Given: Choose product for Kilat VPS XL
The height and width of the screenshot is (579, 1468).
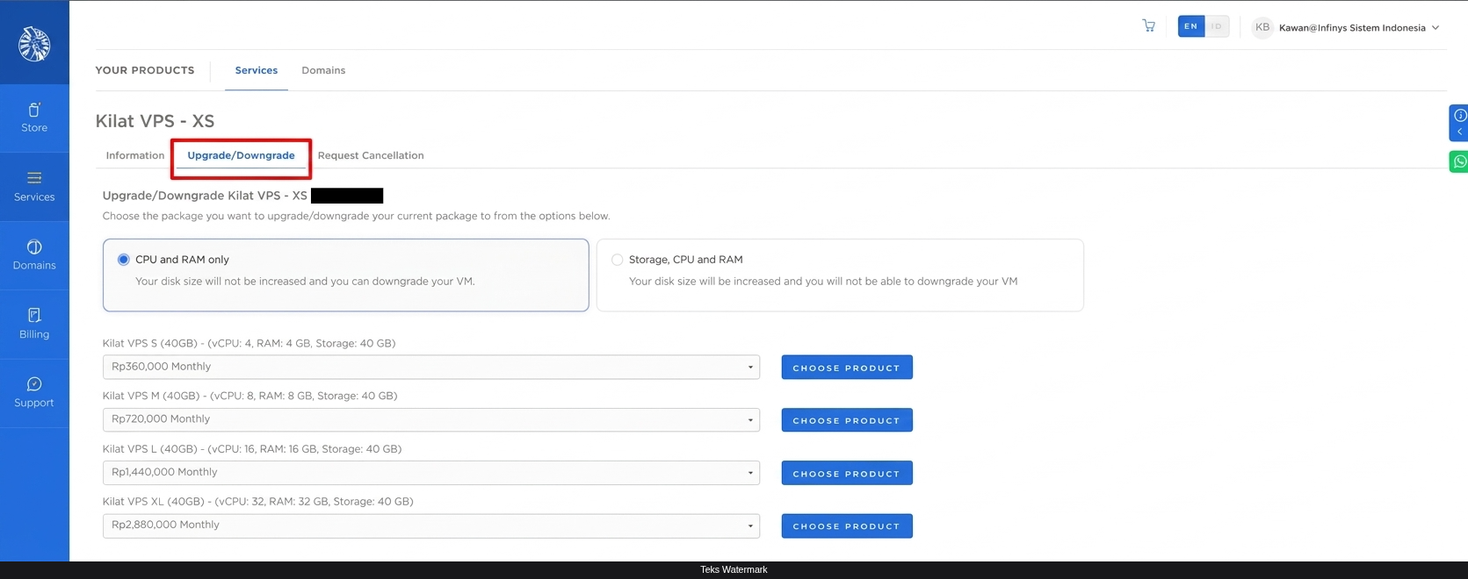Looking at the screenshot, I should (847, 525).
